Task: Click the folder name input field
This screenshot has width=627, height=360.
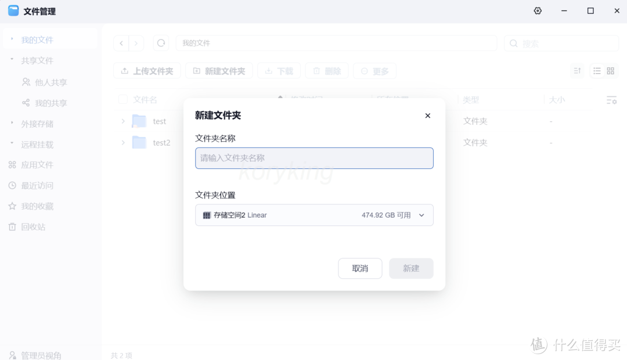Action: click(314, 158)
